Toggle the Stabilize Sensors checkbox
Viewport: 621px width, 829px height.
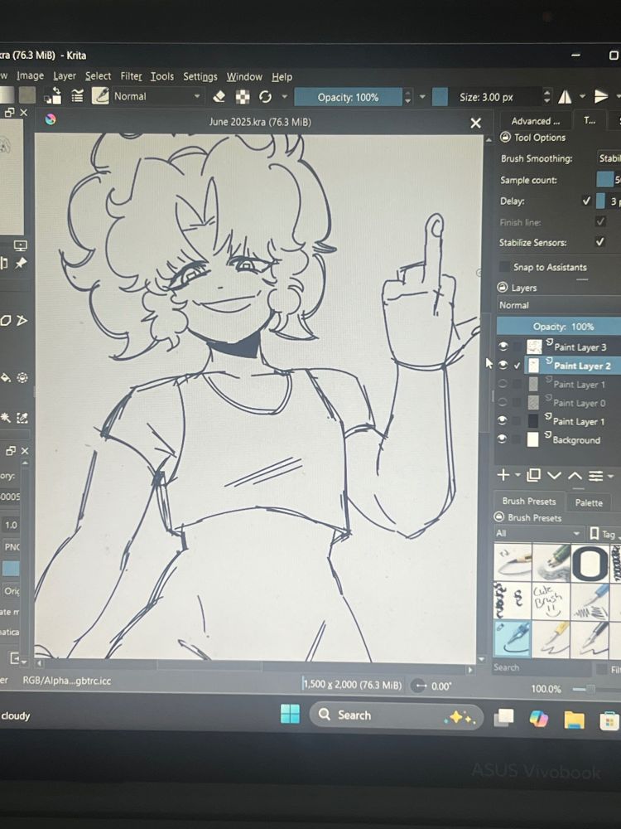(x=600, y=241)
